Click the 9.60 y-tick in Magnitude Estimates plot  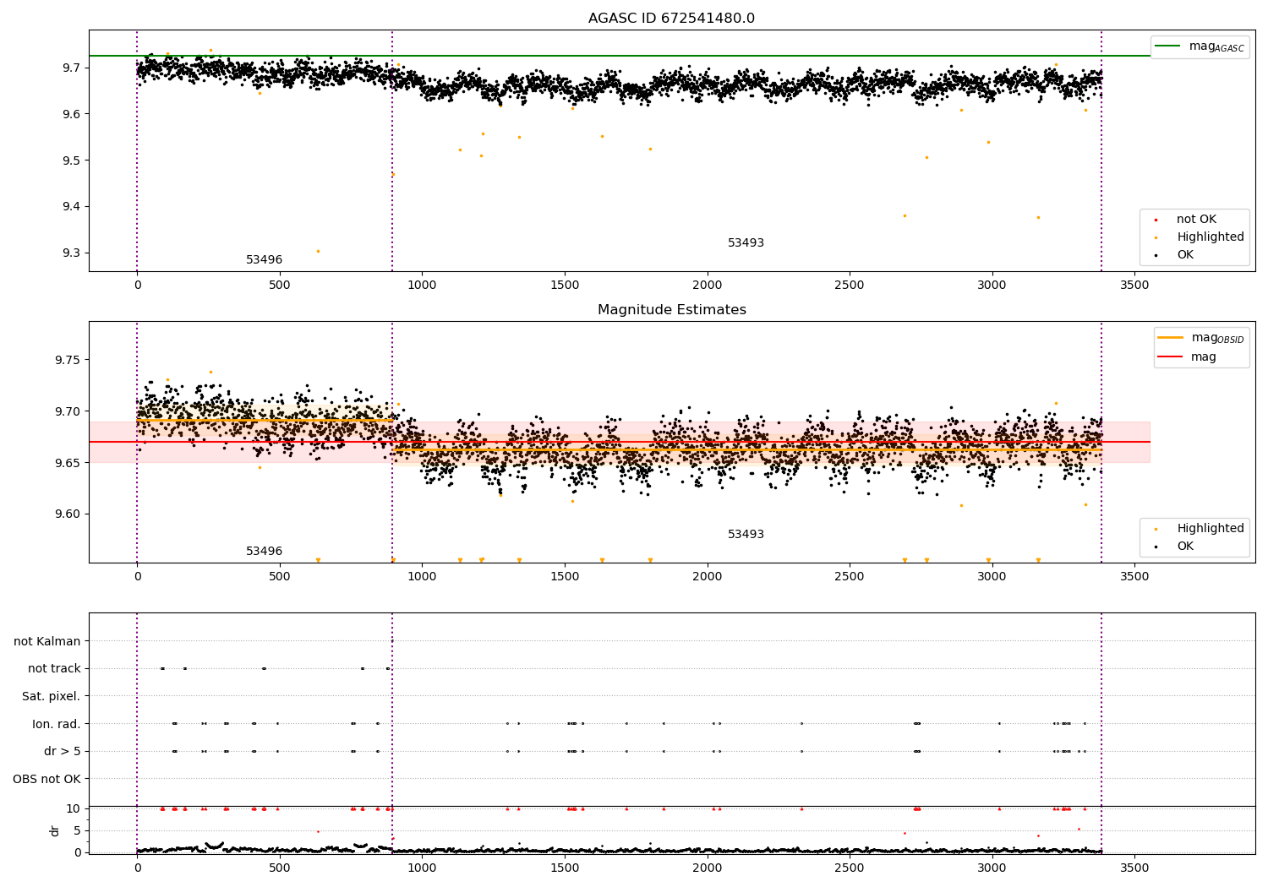(x=68, y=514)
